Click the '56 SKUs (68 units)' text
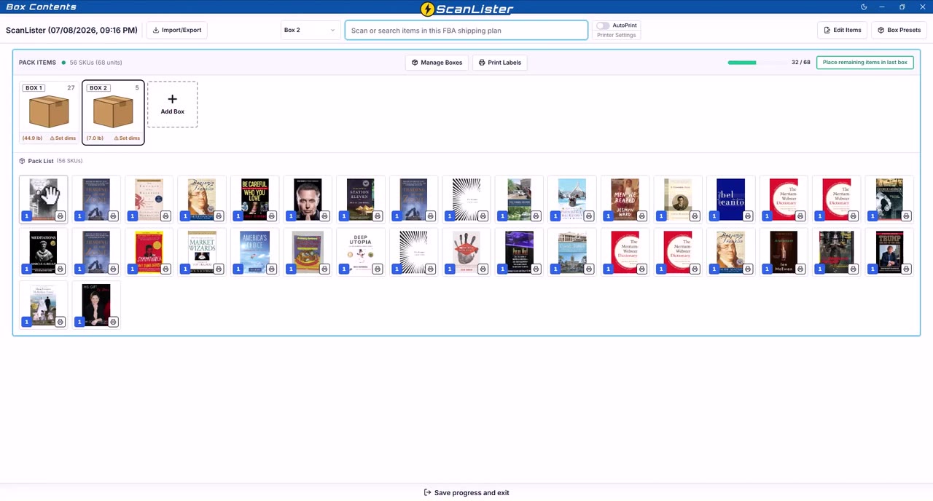 tap(95, 63)
